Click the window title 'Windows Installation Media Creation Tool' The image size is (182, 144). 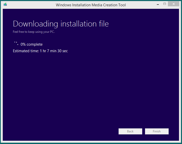point(91,5)
